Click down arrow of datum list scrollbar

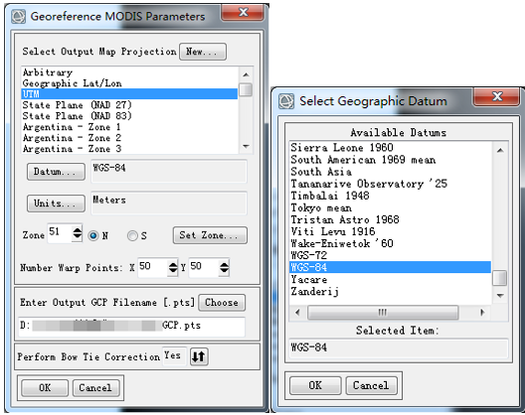(x=500, y=296)
